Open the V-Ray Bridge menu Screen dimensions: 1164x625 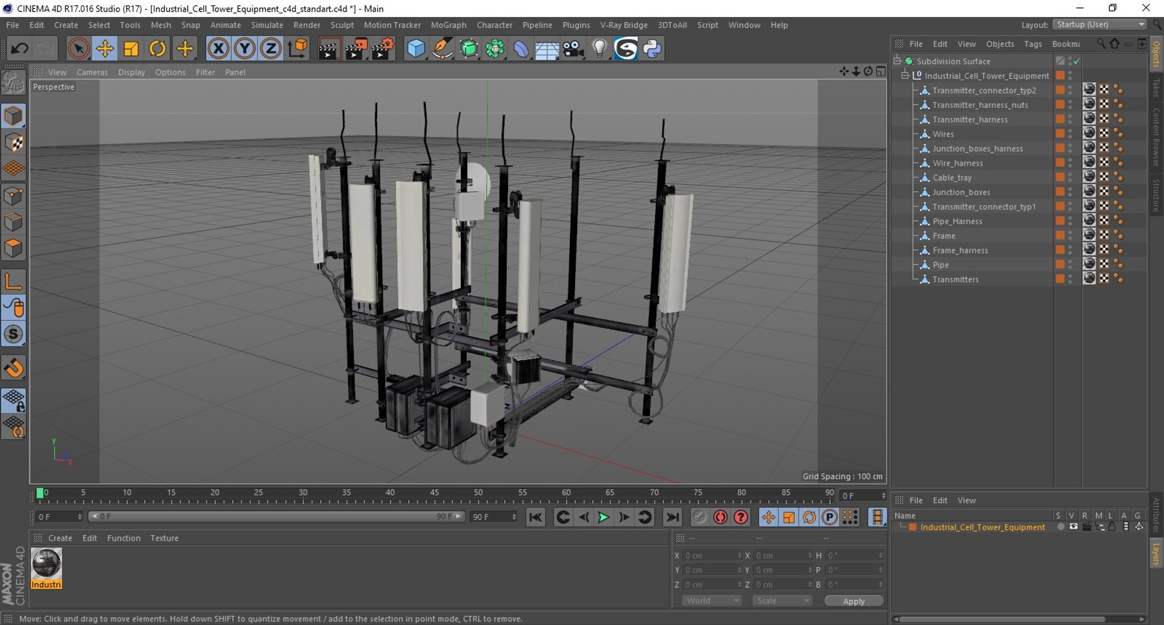pyautogui.click(x=624, y=25)
